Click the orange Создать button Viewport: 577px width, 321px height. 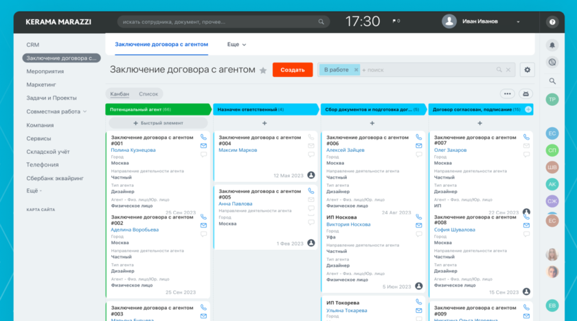pyautogui.click(x=292, y=69)
